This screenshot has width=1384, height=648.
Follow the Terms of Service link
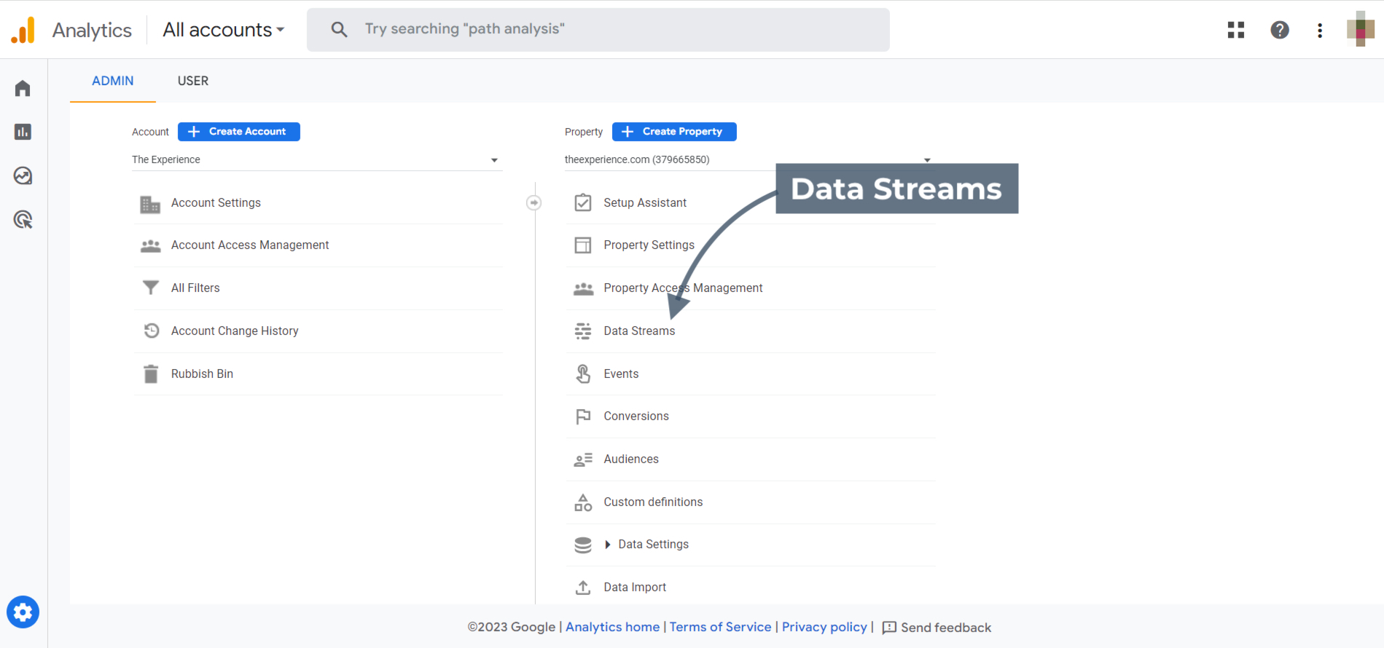(720, 627)
